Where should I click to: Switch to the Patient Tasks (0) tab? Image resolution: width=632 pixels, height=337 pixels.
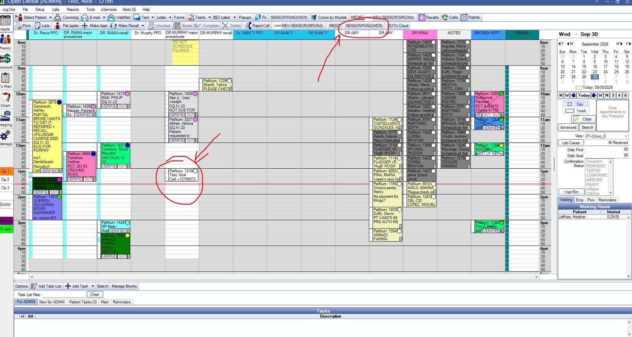click(x=83, y=302)
